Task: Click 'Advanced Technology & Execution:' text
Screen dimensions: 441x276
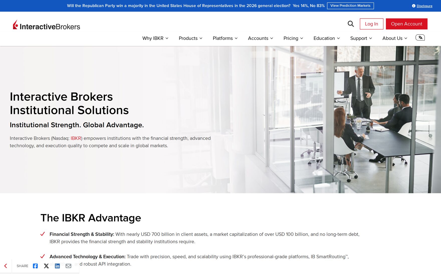Action: point(87,256)
